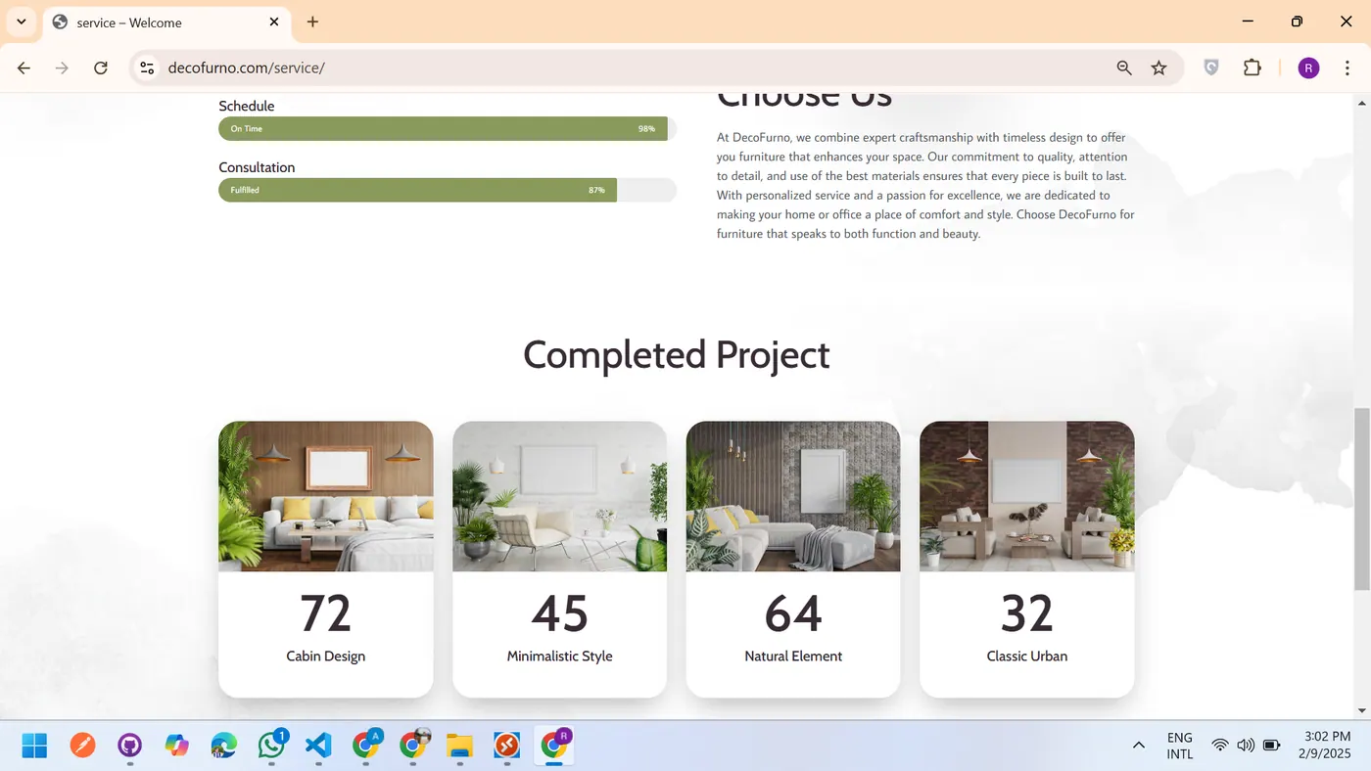Viewport: 1371px width, 771px height.
Task: Bookmark this page with the star icon
Action: [x=1159, y=68]
